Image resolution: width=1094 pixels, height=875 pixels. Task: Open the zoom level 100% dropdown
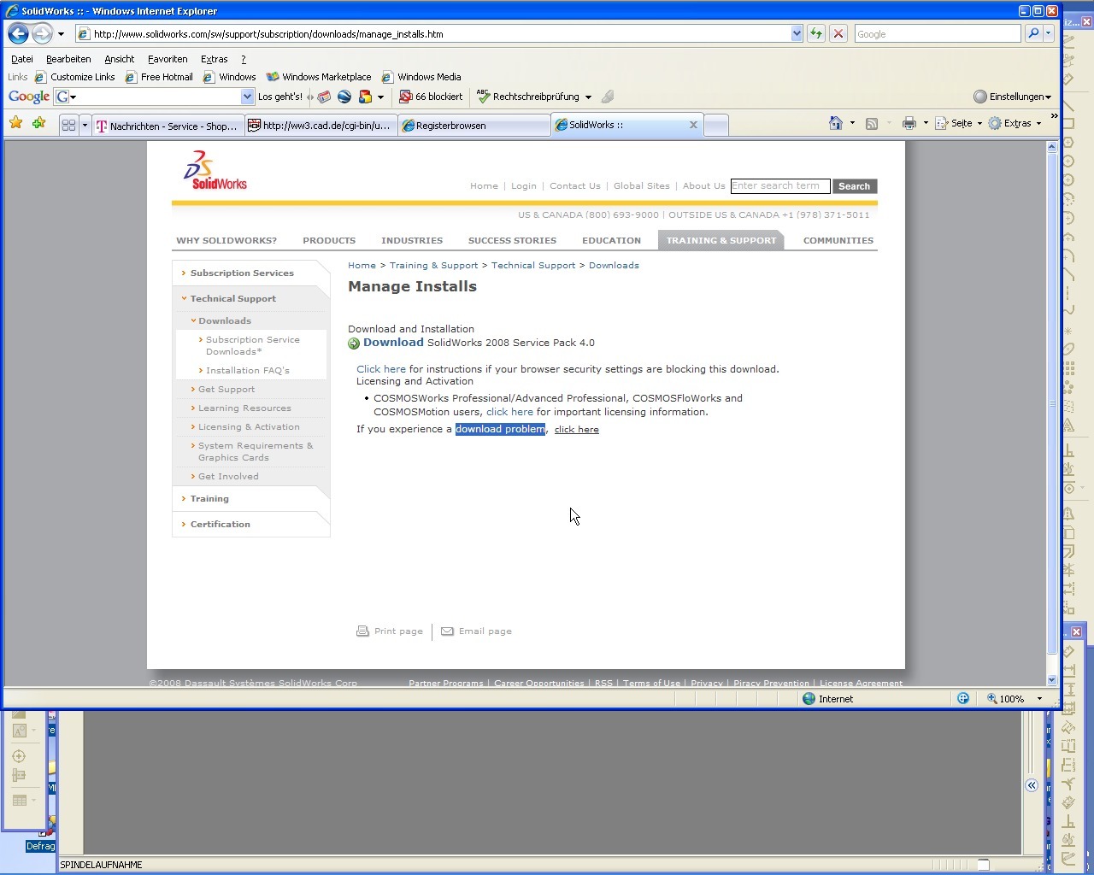coord(1040,699)
